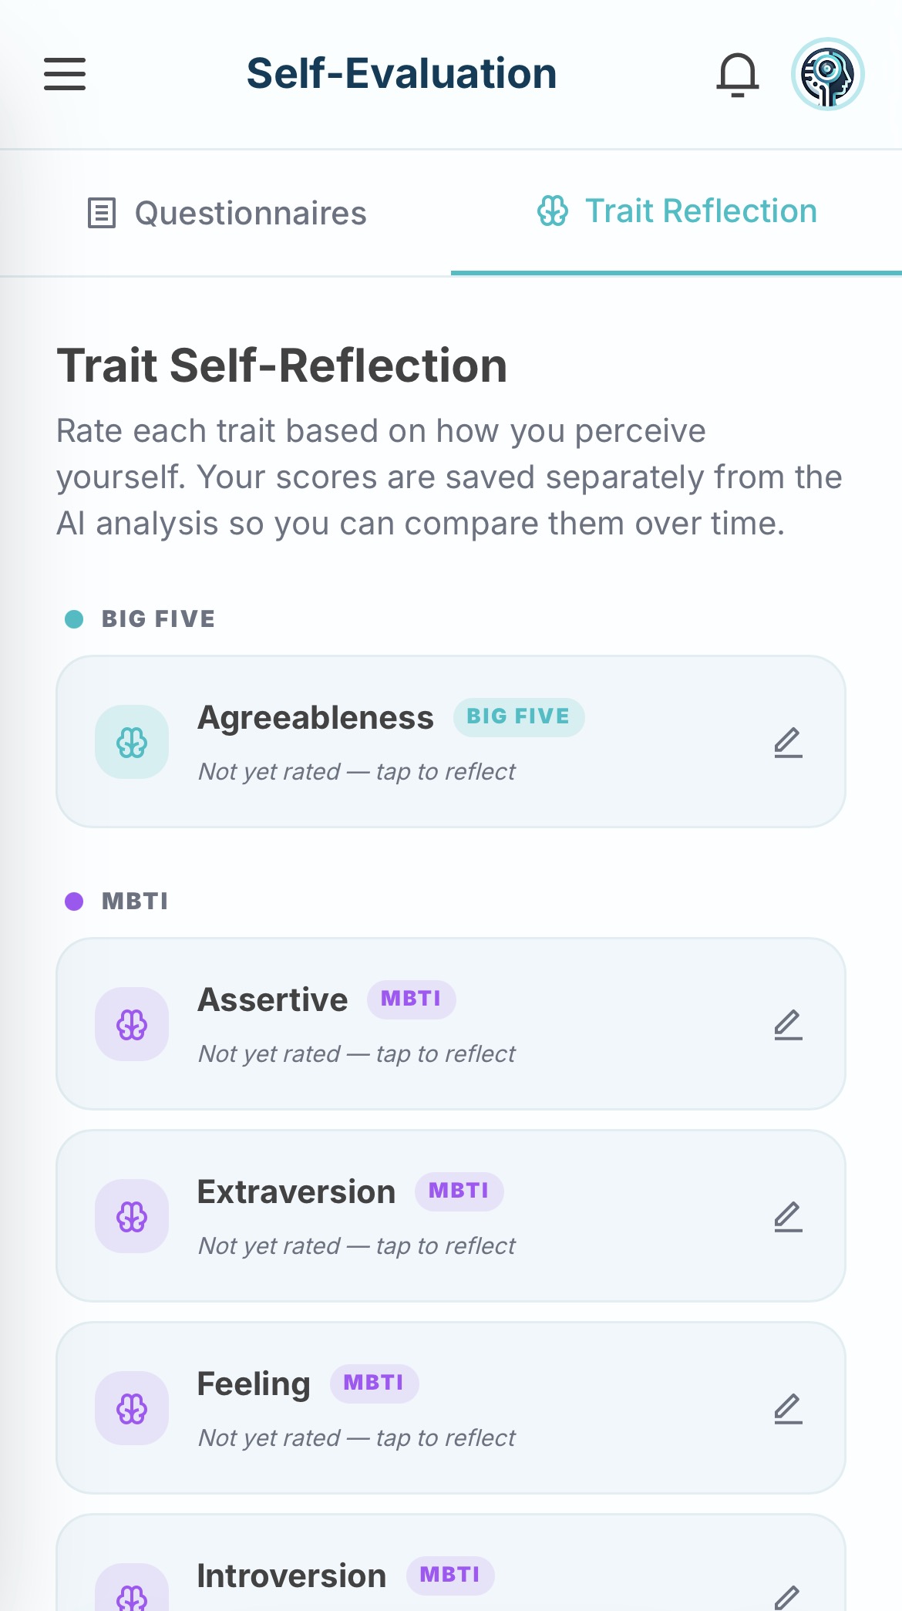
Task: Click the edit pencil for Extraversion
Action: tap(788, 1218)
